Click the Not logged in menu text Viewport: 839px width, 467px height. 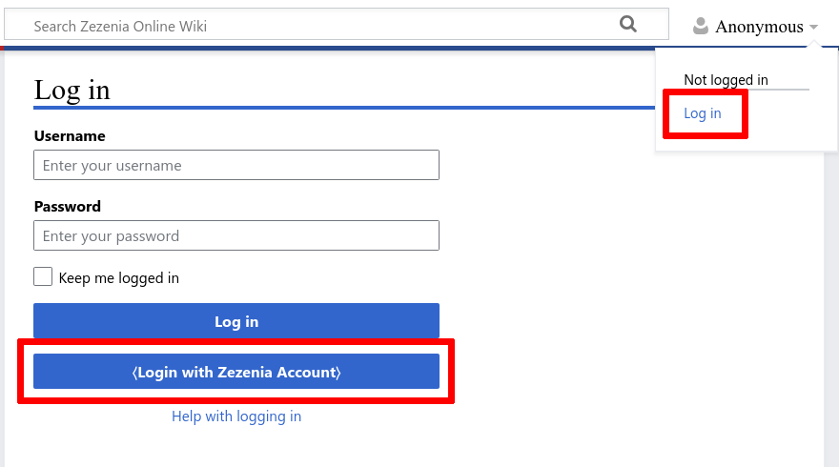pyautogui.click(x=726, y=80)
